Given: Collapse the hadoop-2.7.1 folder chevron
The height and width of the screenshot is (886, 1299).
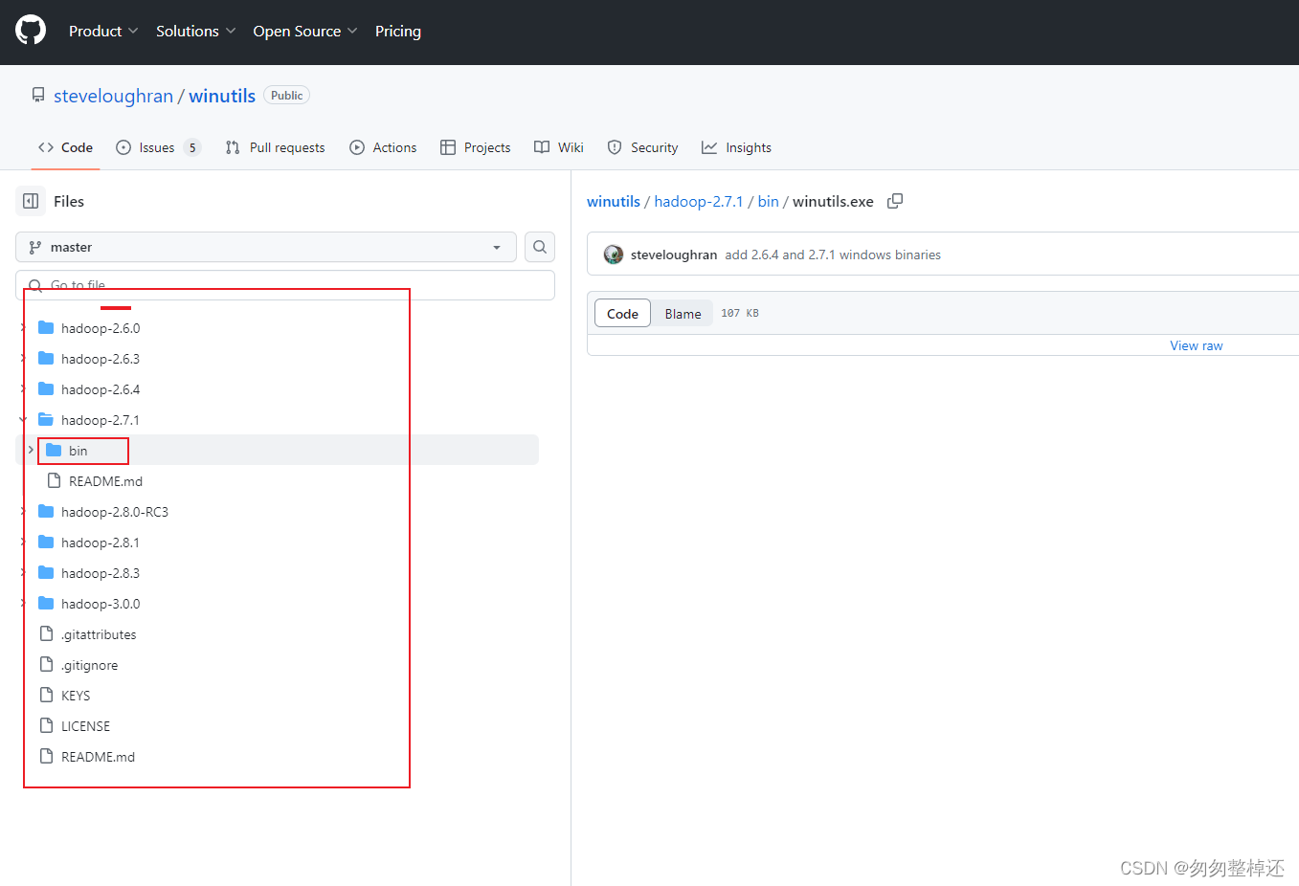Looking at the screenshot, I should click(x=22, y=419).
